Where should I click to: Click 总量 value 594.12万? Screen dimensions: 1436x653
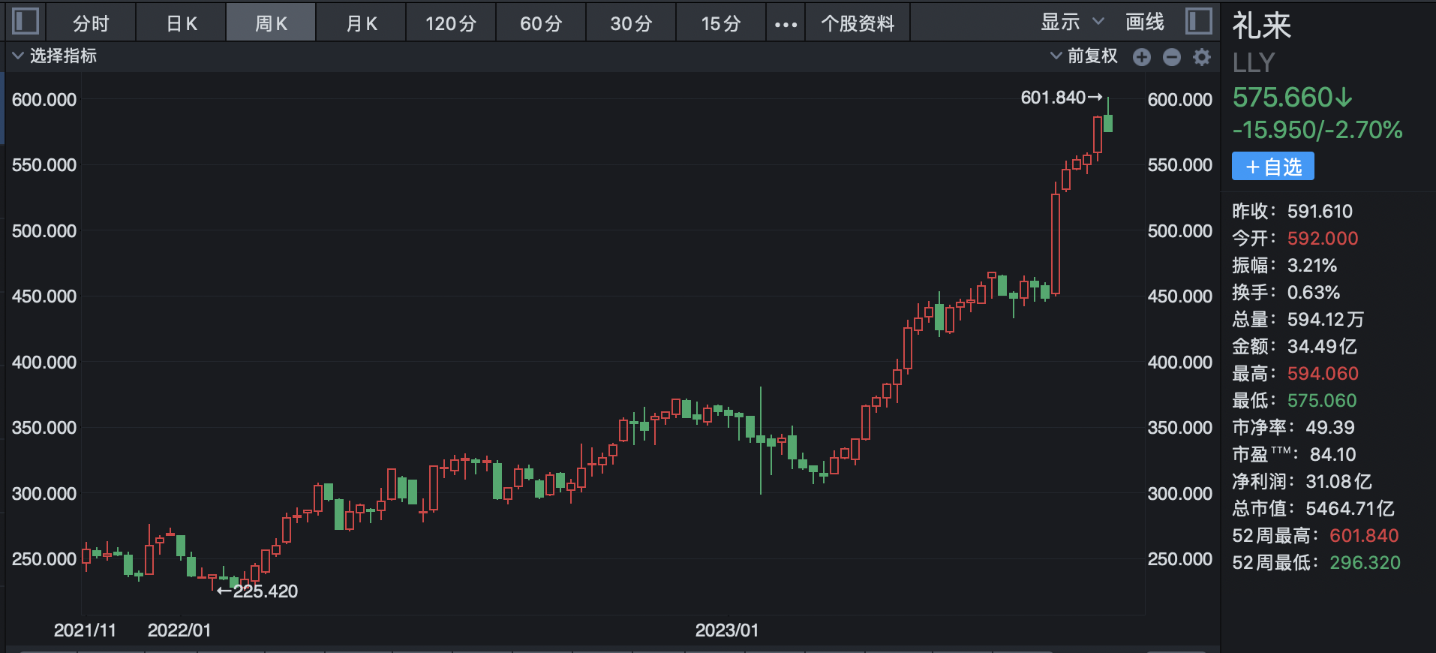coord(1326,319)
